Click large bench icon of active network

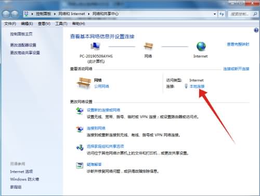coord(84,83)
